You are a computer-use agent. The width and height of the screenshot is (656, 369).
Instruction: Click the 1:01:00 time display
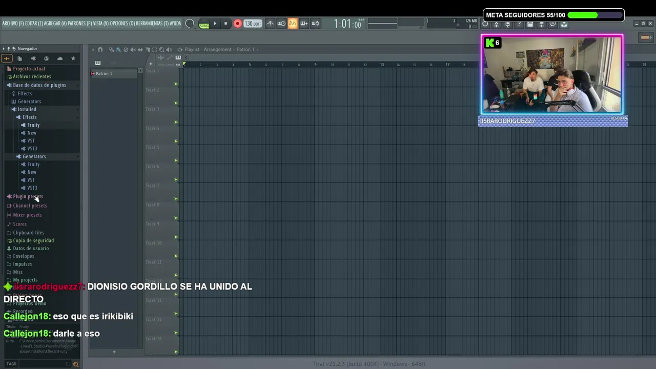click(348, 24)
